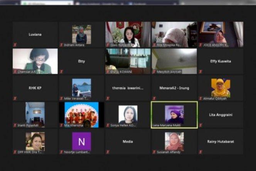The width and height of the screenshot is (256, 171).
Task: Select the Mia Kharisma group photo tile
Action: tap(81, 115)
